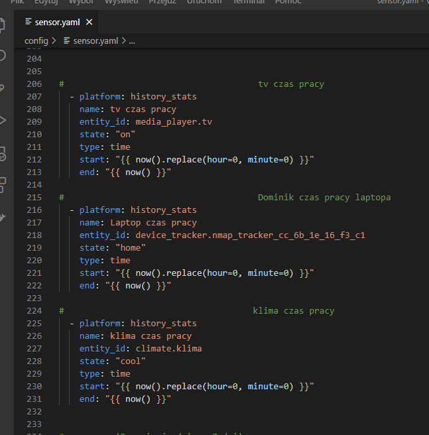
Task: Select the sensor.yaml editor tab
Action: [56, 22]
